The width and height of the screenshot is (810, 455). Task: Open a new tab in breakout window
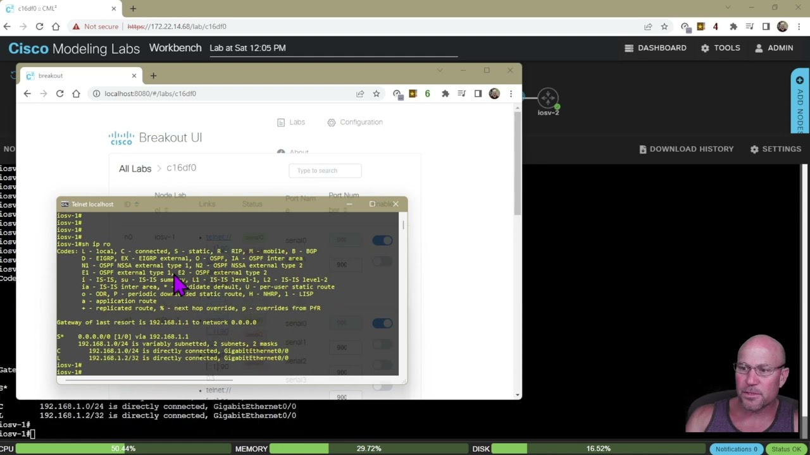153,76
